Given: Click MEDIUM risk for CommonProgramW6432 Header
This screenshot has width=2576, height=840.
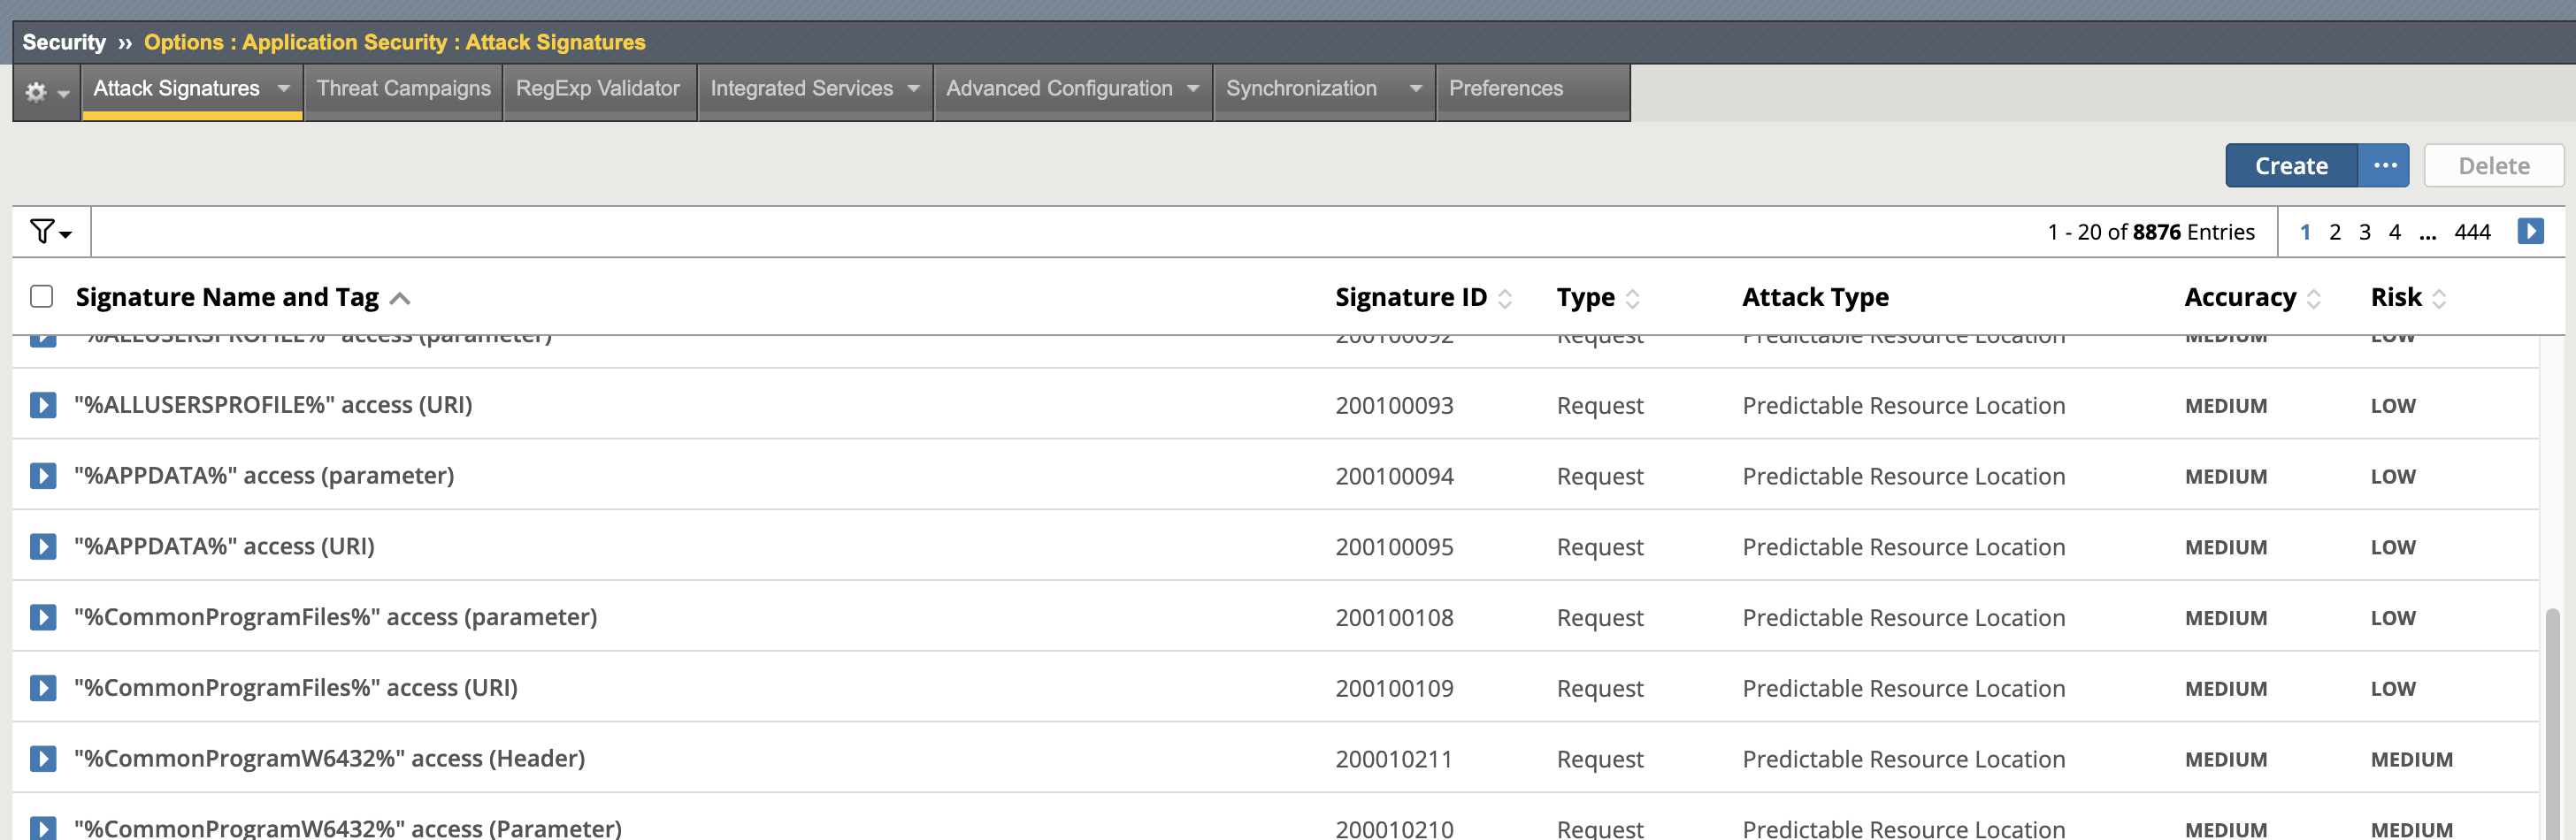Looking at the screenshot, I should [x=2411, y=760].
